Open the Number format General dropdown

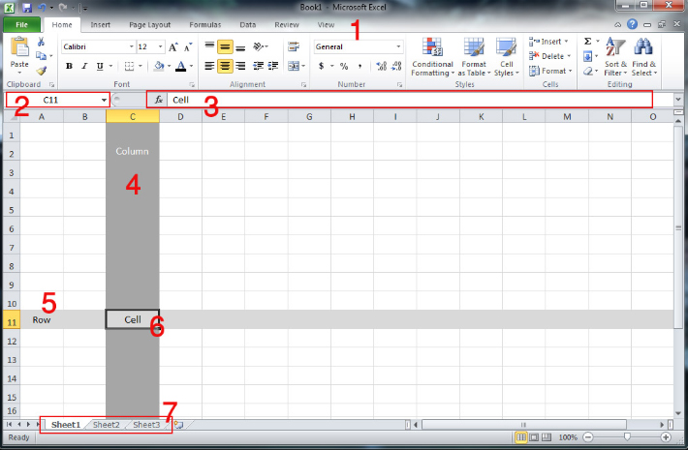398,46
